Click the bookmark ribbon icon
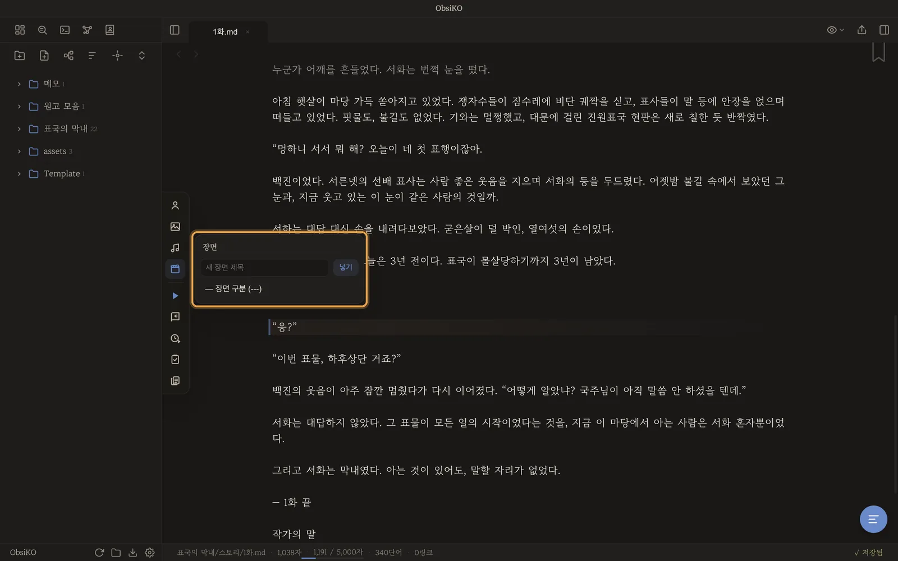The height and width of the screenshot is (561, 898). coord(878,52)
